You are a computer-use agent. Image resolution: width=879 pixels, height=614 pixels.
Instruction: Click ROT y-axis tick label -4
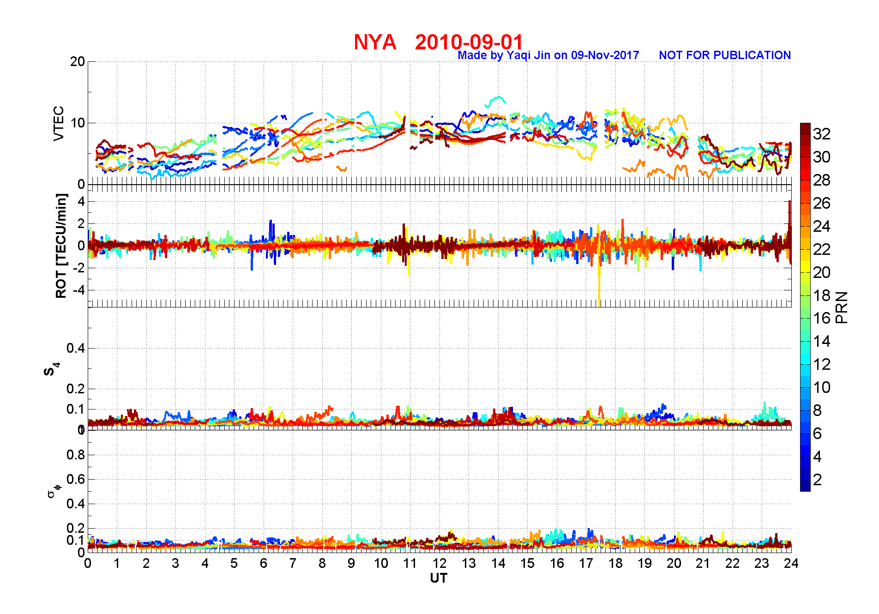[x=79, y=290]
